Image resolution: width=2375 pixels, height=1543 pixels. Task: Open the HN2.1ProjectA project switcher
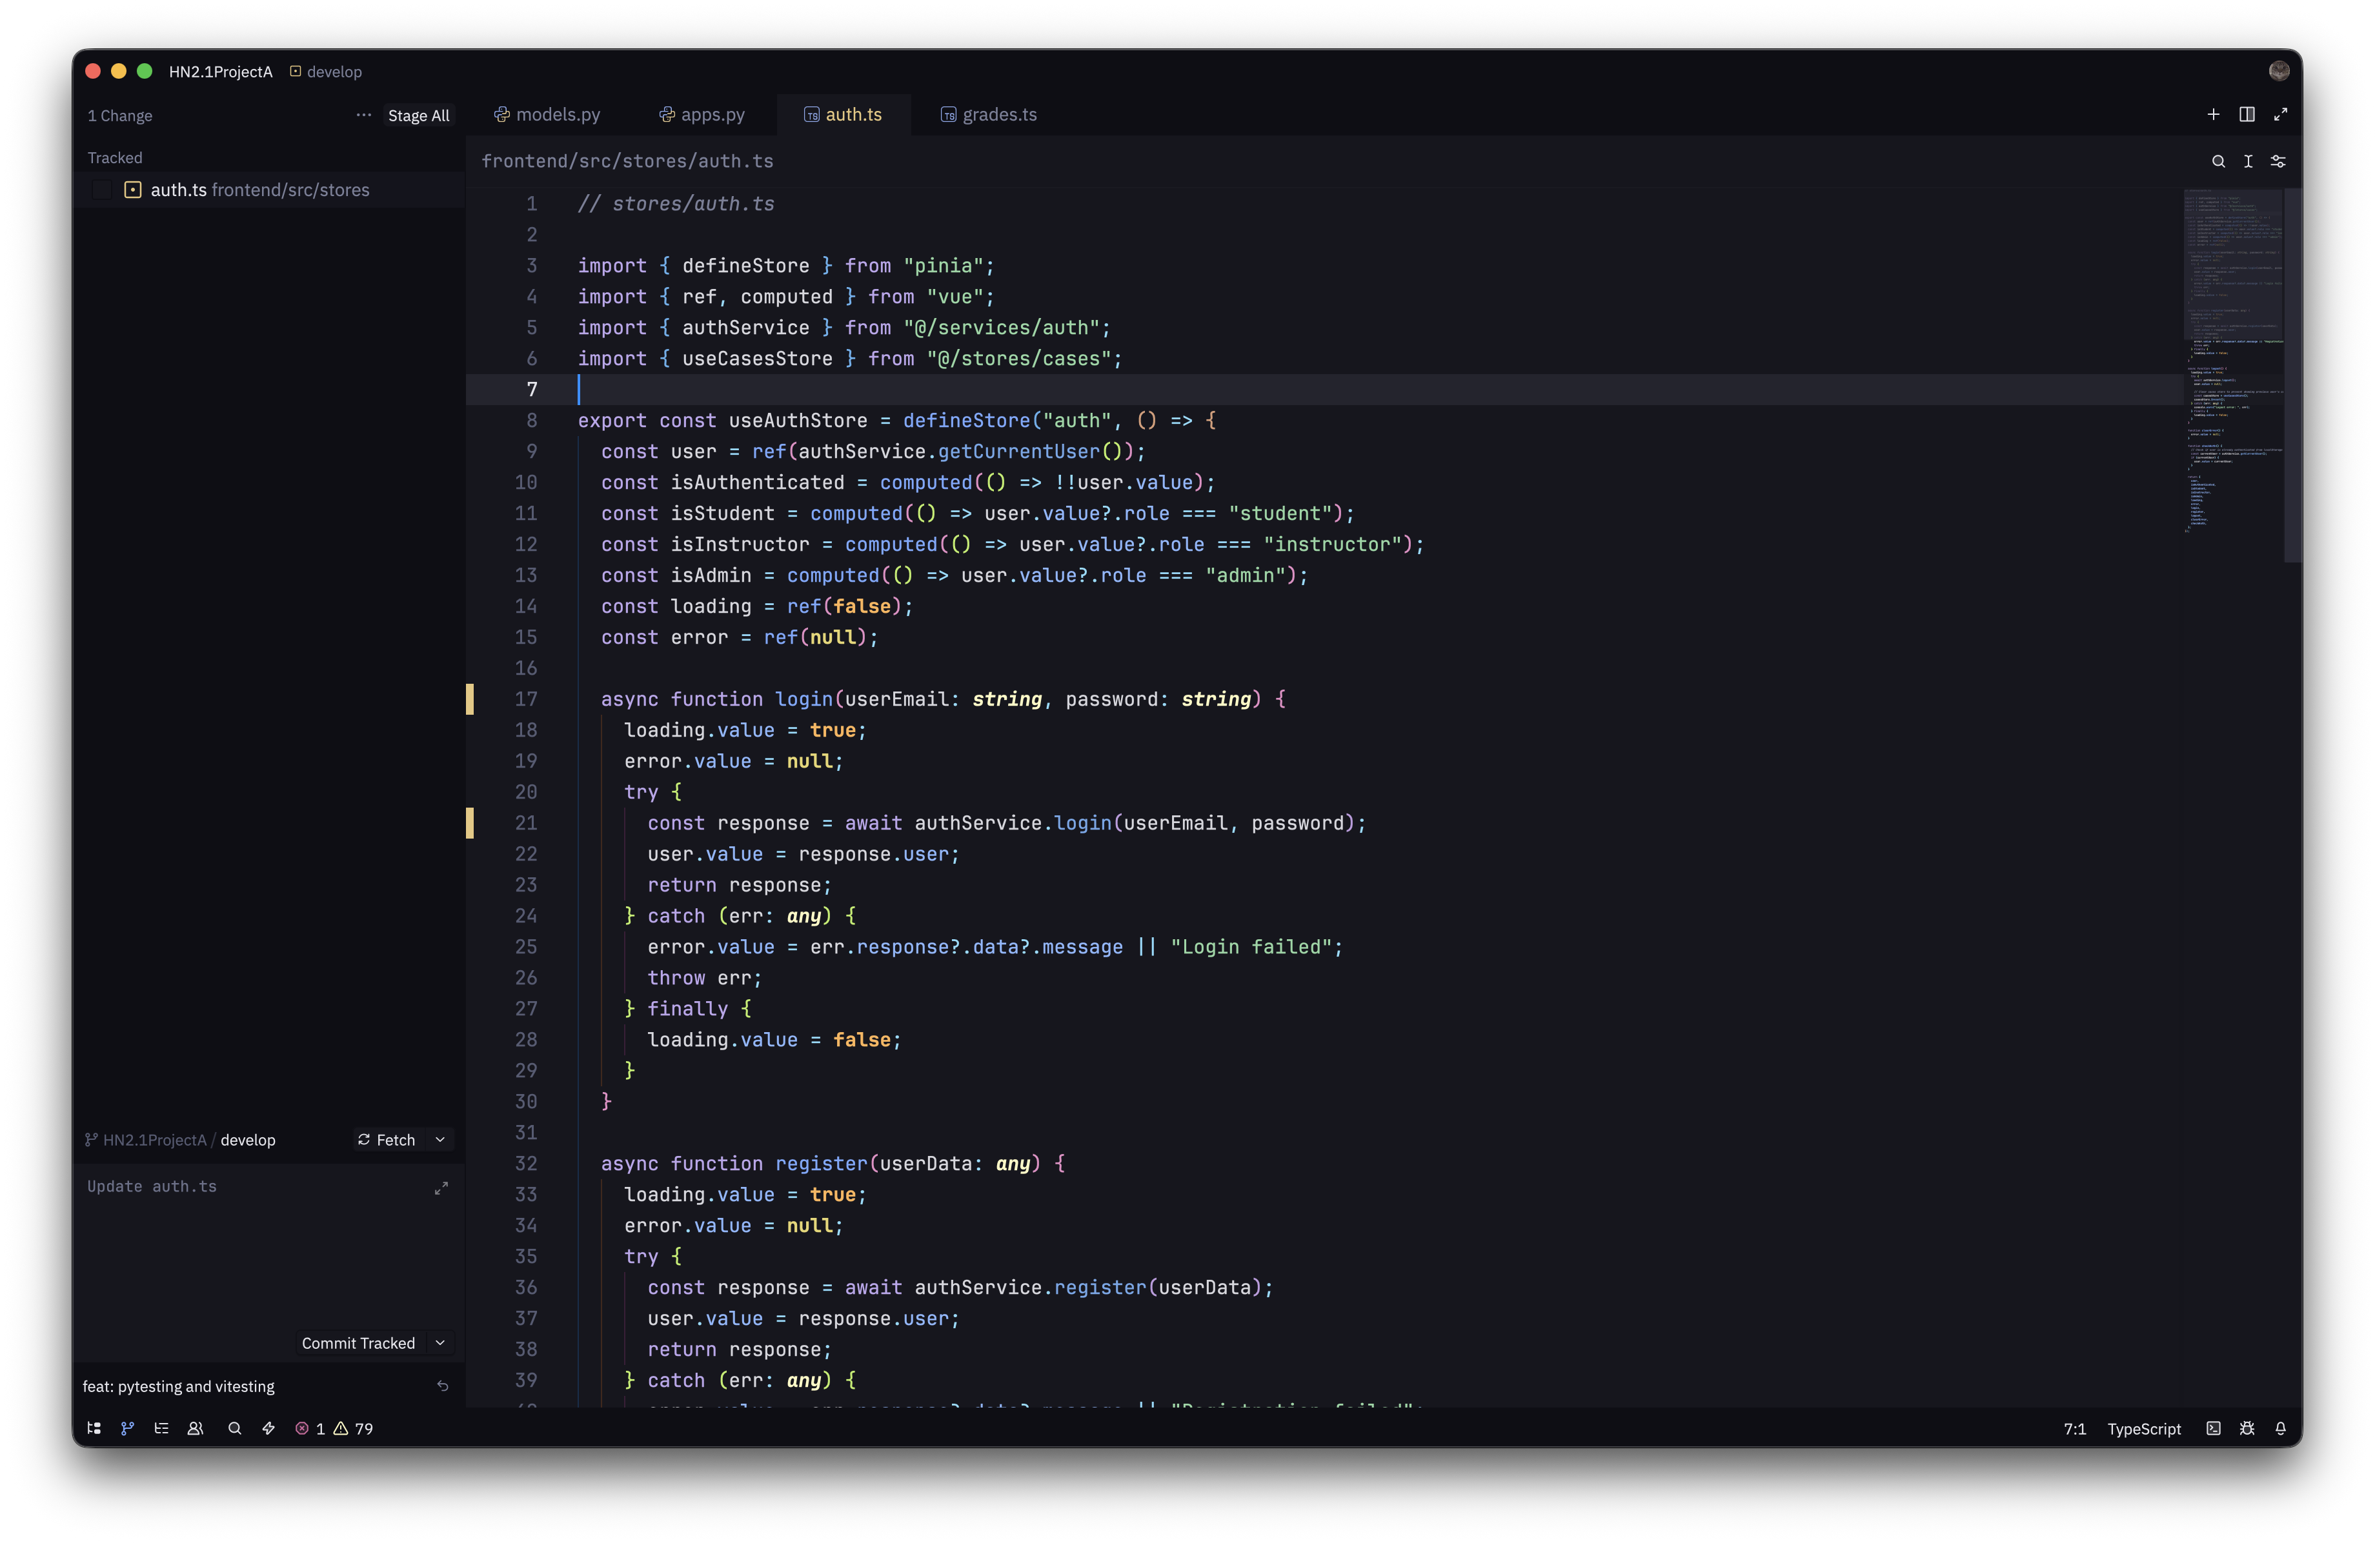[x=221, y=72]
